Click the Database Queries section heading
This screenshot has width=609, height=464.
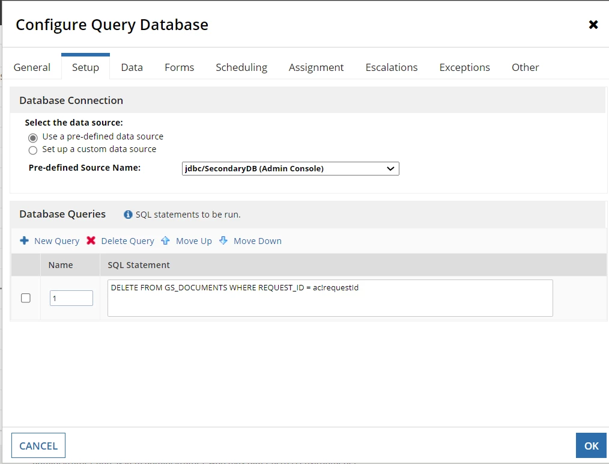[62, 214]
